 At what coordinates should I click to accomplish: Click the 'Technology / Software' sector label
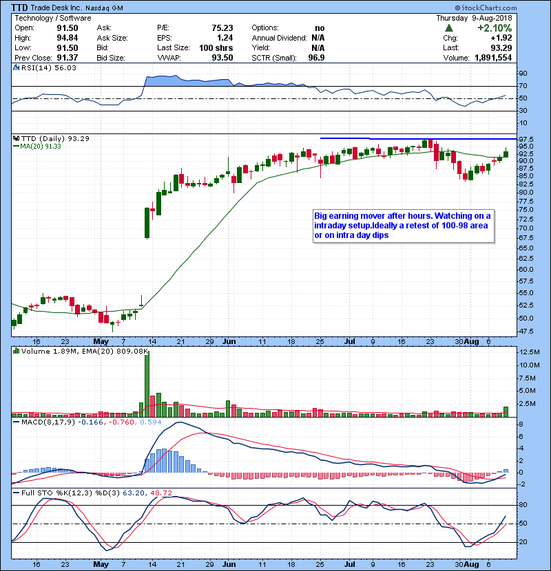[x=53, y=18]
